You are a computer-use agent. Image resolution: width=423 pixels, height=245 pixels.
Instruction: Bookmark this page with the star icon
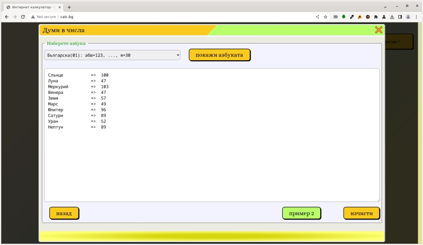point(325,17)
